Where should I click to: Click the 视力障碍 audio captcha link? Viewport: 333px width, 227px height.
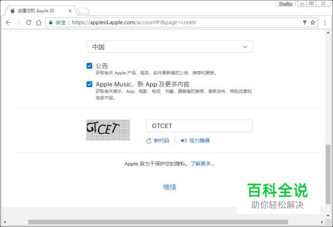[x=195, y=140]
